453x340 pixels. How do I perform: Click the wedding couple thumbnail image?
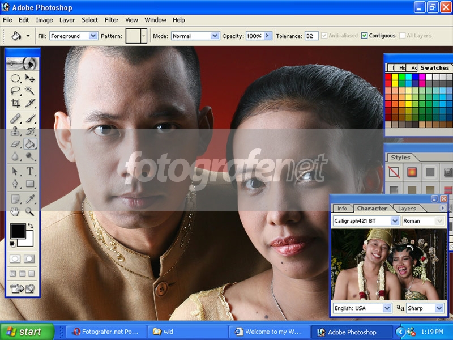click(x=388, y=264)
